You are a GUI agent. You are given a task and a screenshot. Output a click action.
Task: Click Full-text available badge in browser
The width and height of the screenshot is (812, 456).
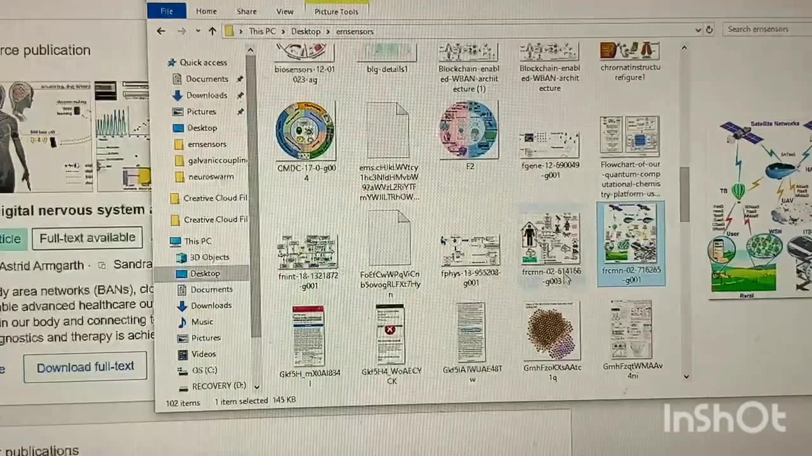[87, 238]
